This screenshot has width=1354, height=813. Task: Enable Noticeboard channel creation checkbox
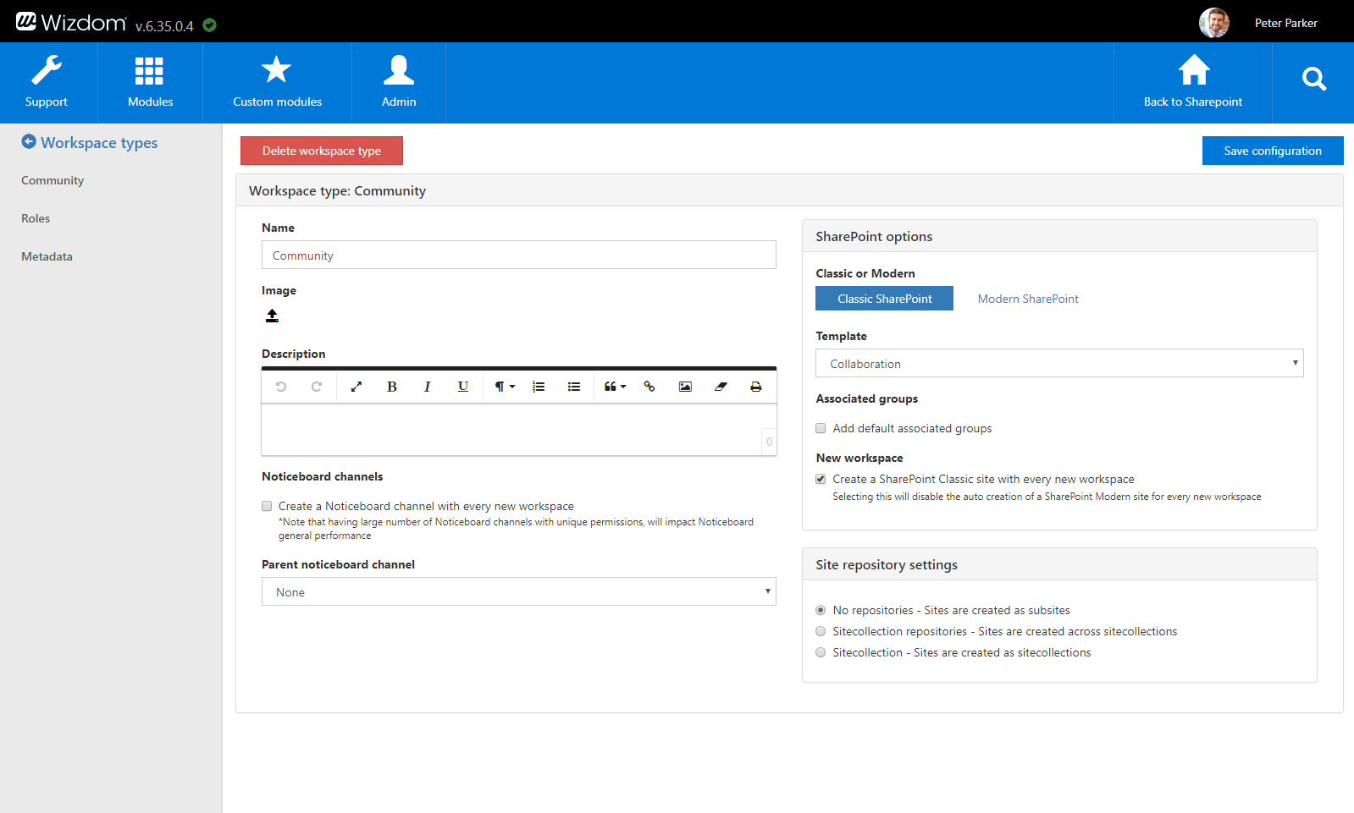[267, 506]
